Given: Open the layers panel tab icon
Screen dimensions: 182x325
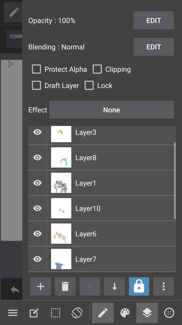Looking at the screenshot, I should click(x=147, y=313).
